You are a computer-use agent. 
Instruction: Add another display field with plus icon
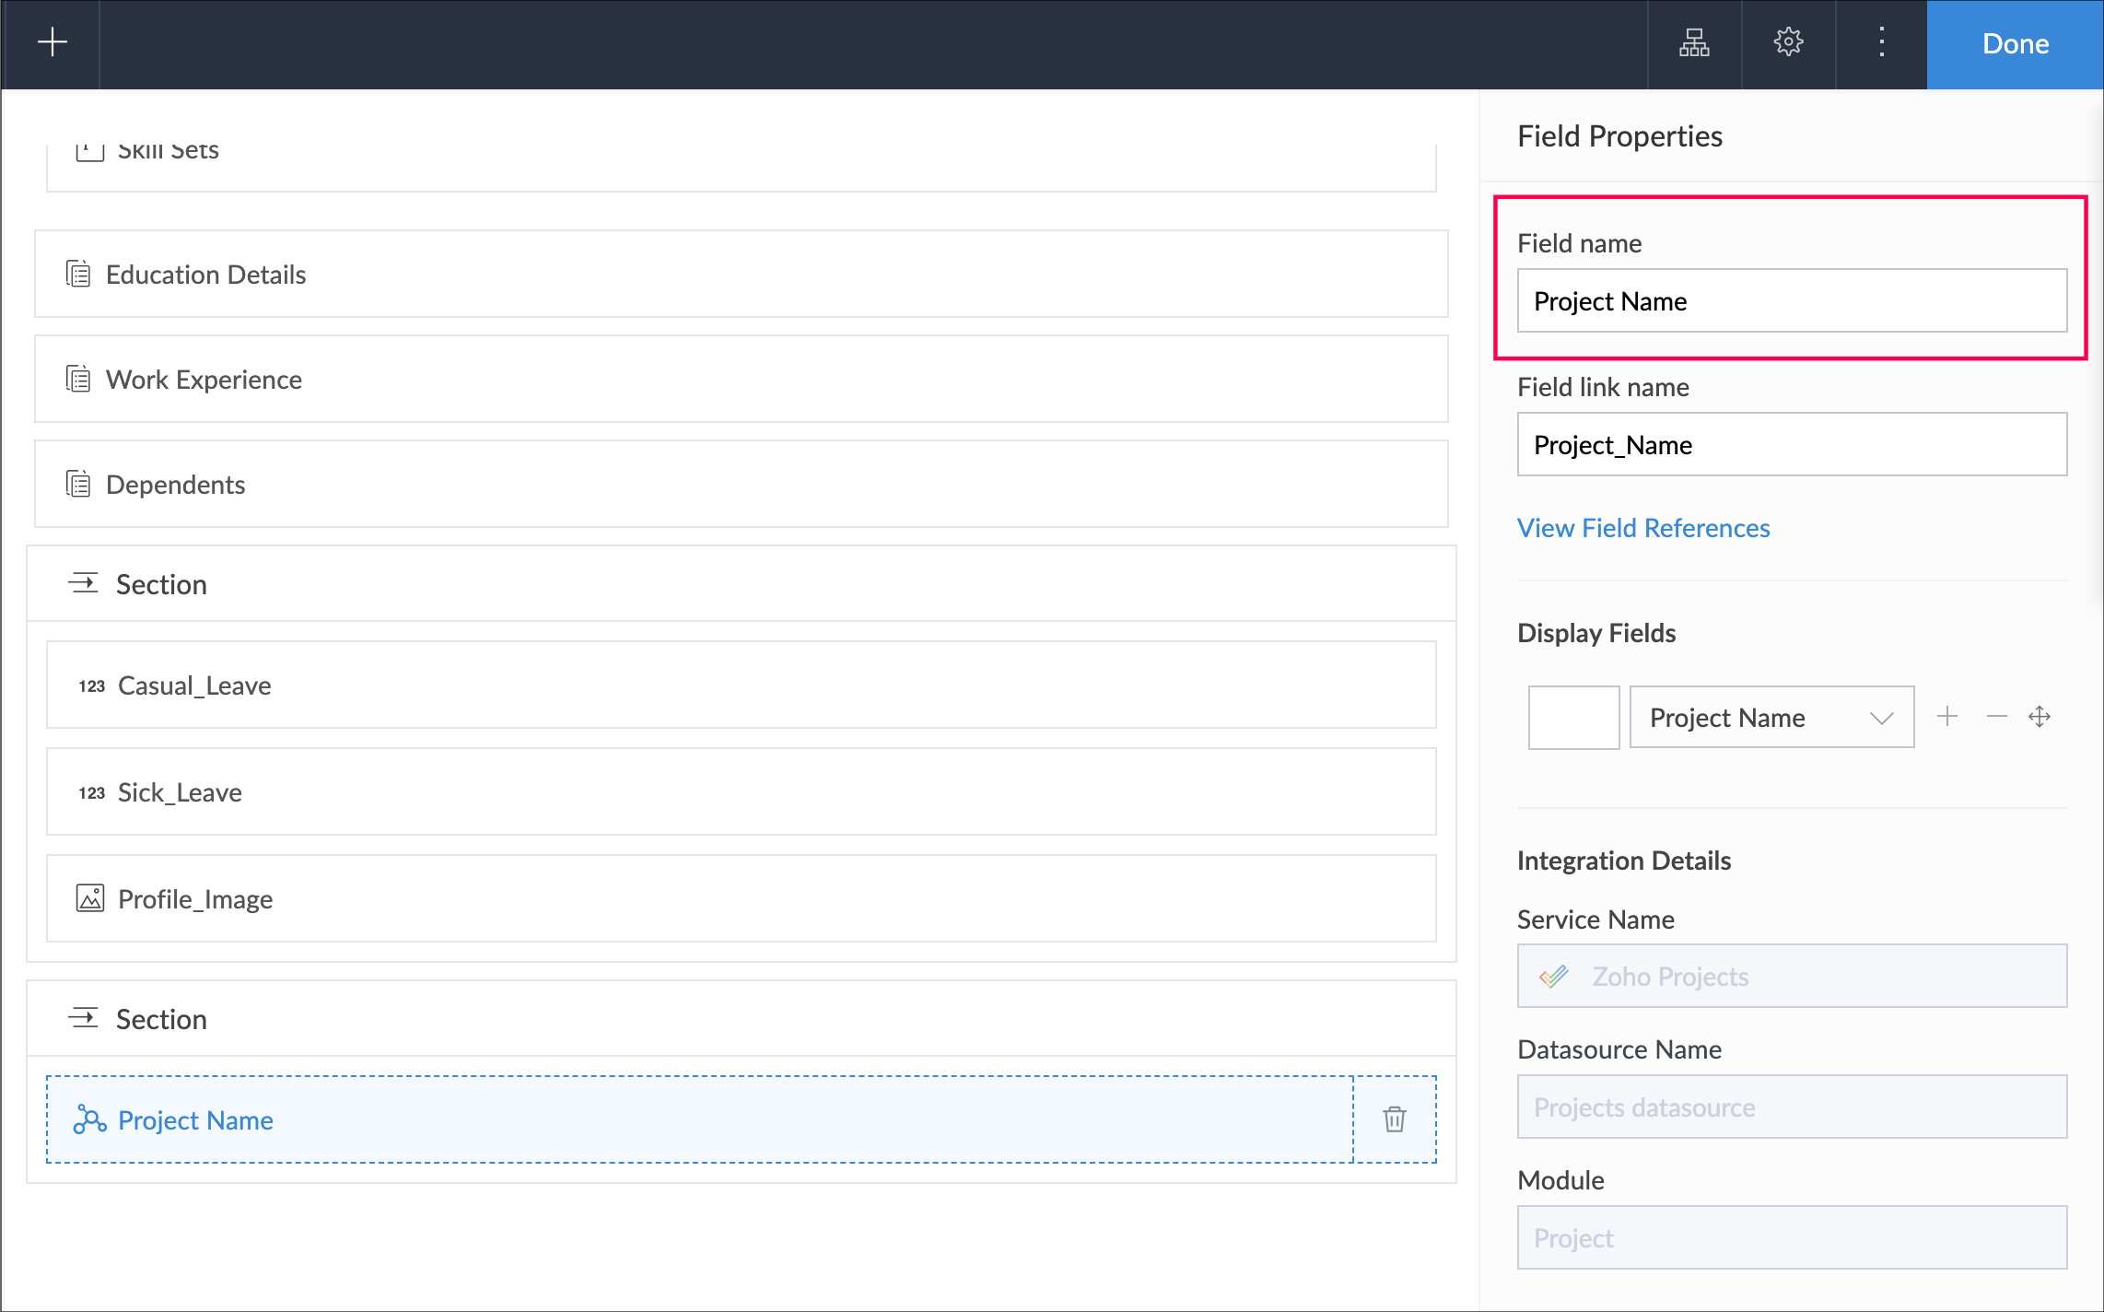1946,717
